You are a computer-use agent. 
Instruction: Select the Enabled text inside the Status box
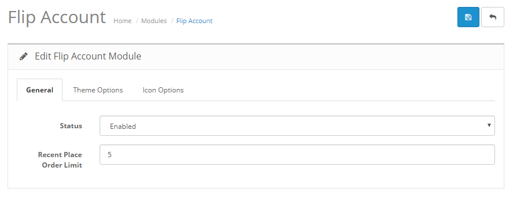pos(123,127)
